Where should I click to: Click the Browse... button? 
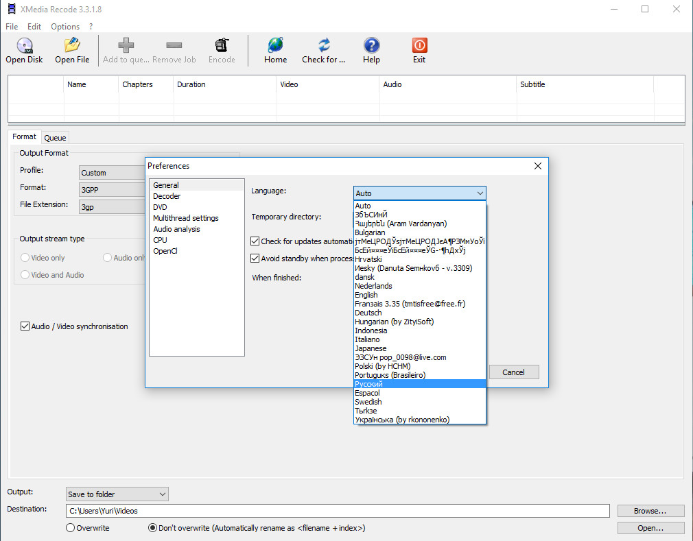[x=650, y=511]
